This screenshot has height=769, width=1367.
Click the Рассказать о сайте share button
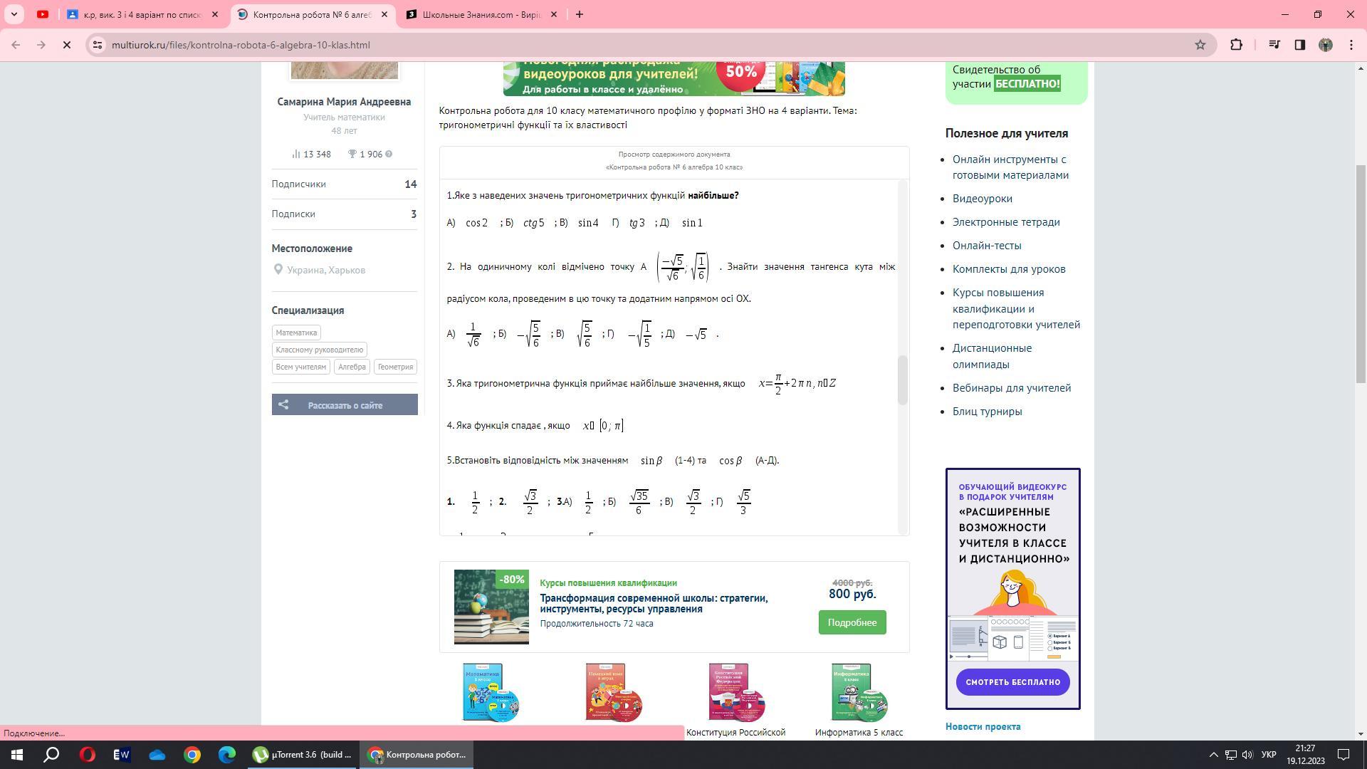pos(345,404)
